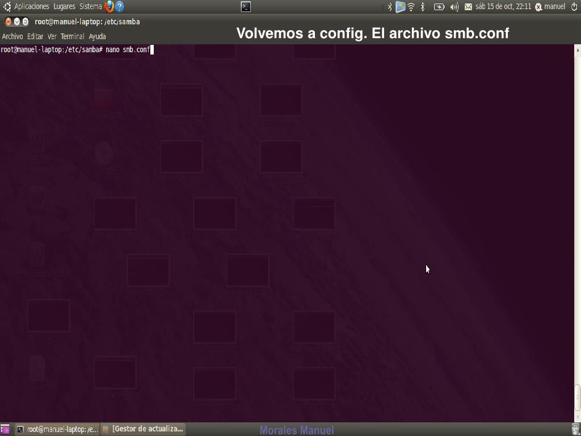Open the sound volume indicator

click(454, 7)
